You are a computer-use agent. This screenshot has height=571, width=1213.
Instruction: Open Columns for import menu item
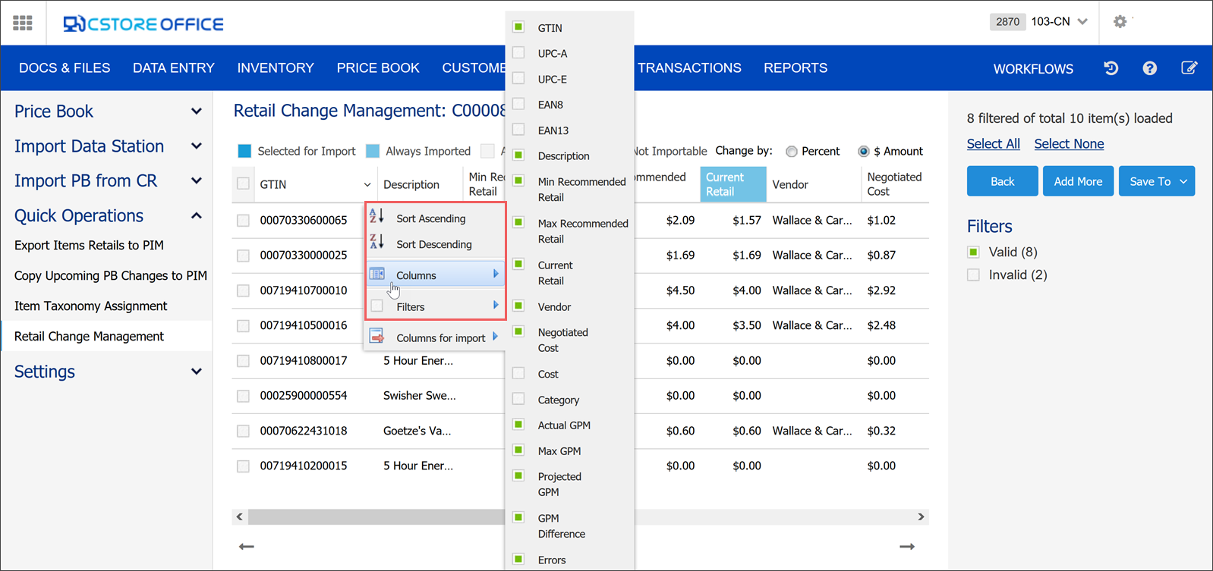(x=434, y=337)
